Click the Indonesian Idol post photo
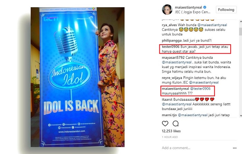 click(78, 77)
